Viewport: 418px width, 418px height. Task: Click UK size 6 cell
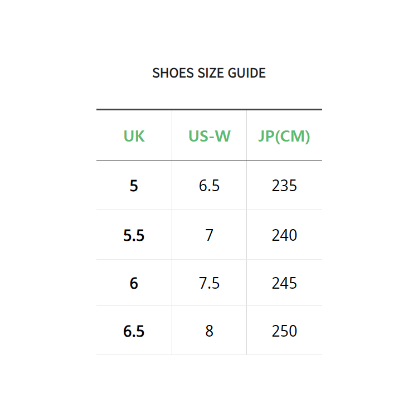[134, 283]
